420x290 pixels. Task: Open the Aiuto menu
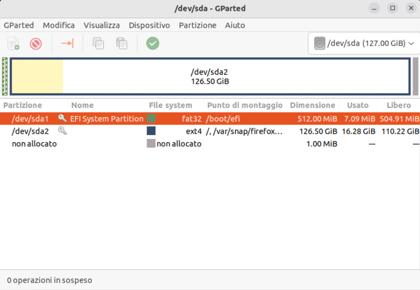click(235, 25)
